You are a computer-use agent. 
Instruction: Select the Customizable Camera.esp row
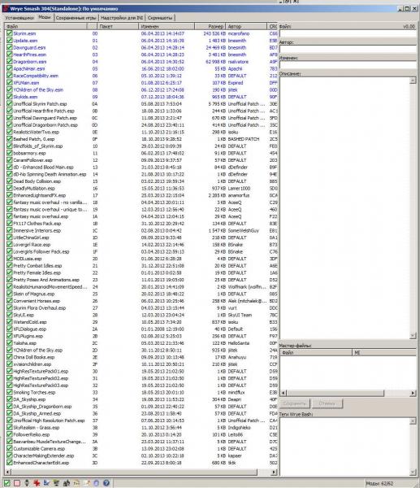142,448
